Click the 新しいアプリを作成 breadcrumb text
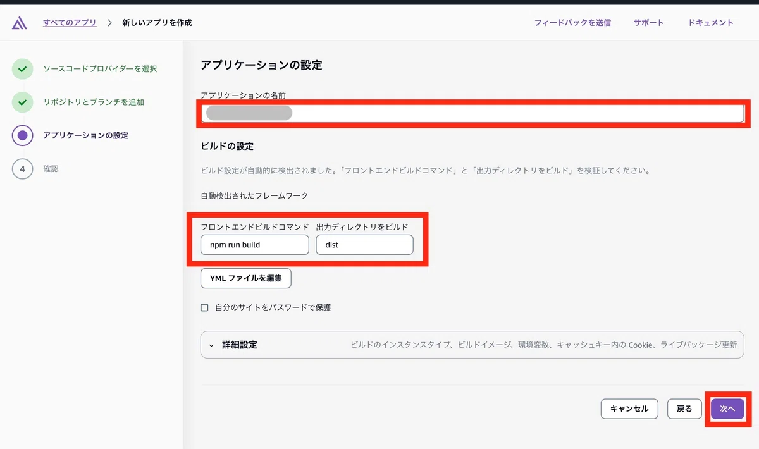Image resolution: width=759 pixels, height=449 pixels. click(x=157, y=23)
